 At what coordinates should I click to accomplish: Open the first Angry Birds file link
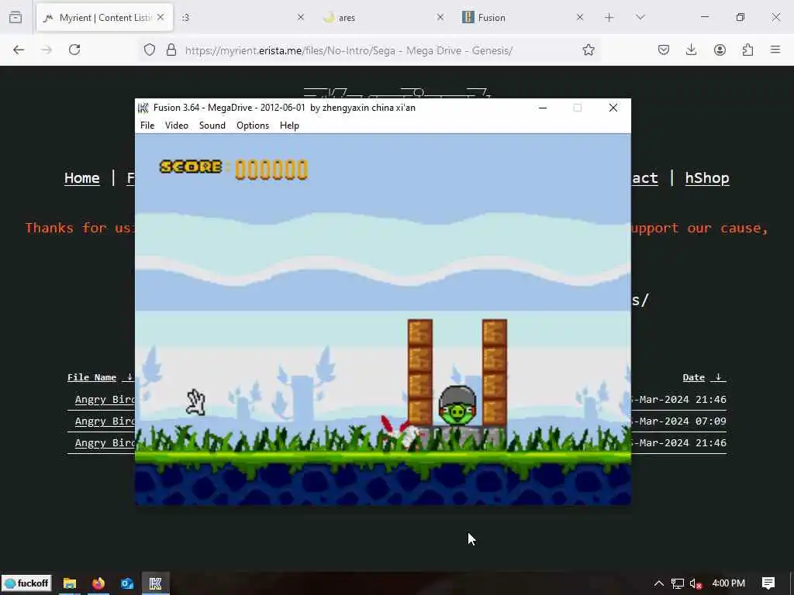(105, 400)
